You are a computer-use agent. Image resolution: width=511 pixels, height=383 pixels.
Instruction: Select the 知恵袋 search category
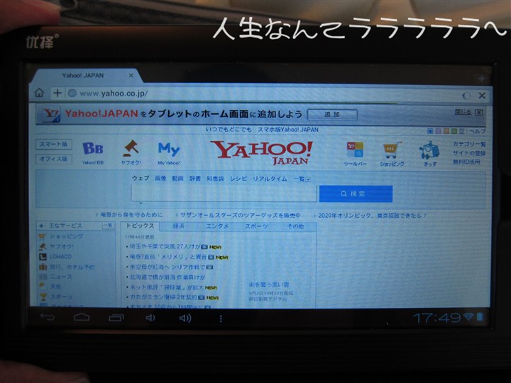[215, 179]
